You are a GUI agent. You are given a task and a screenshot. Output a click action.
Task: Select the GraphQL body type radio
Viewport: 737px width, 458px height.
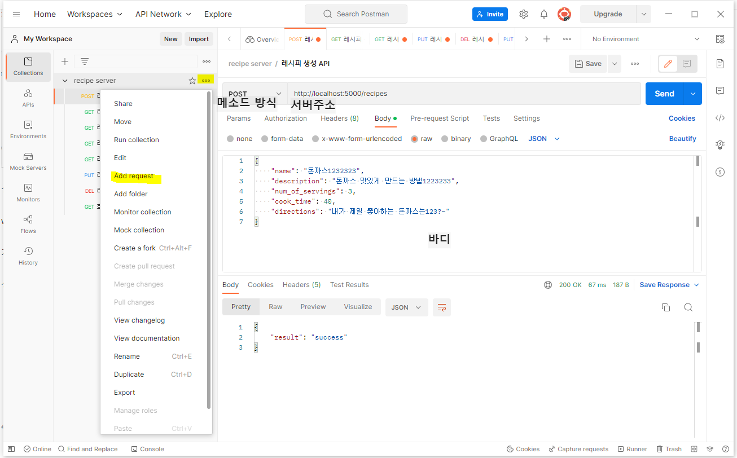484,139
